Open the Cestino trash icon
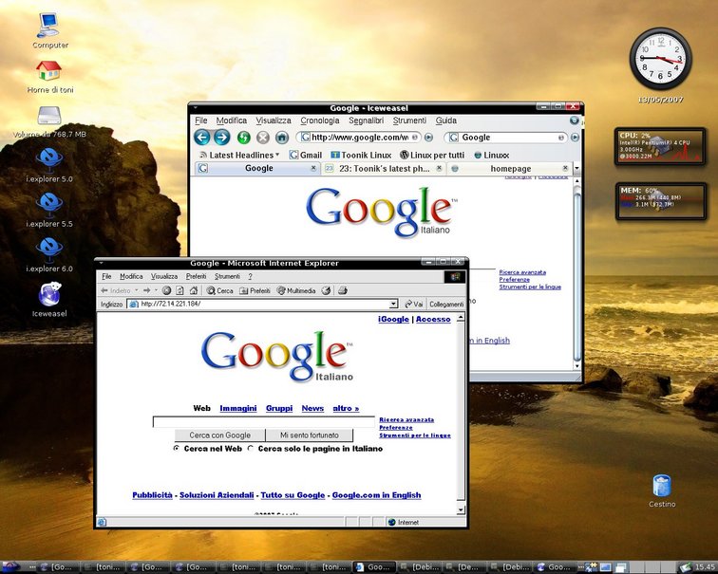This screenshot has width=718, height=574. pos(662,491)
